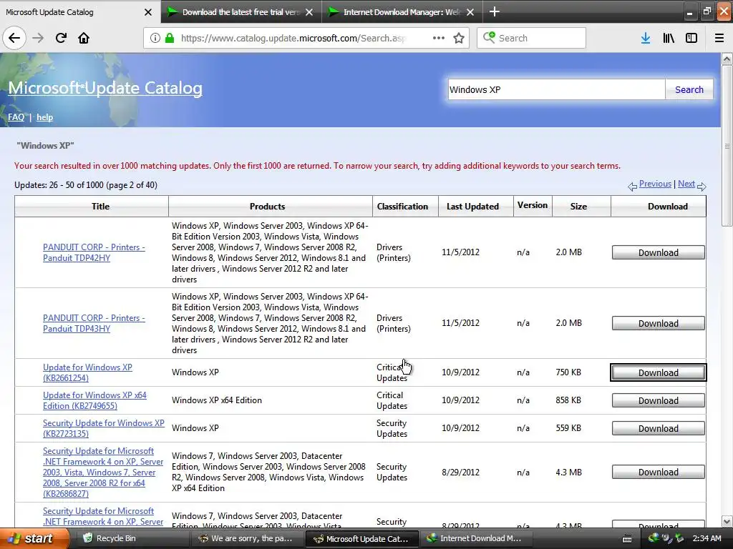Open page actions three-dot menu
Image resolution: width=733 pixels, height=549 pixels.
tap(439, 38)
